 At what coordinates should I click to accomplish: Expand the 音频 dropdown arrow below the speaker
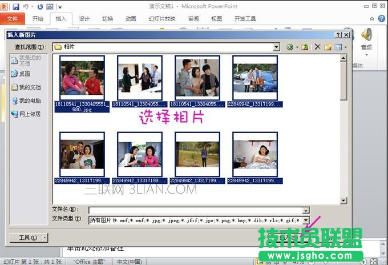tap(367, 55)
